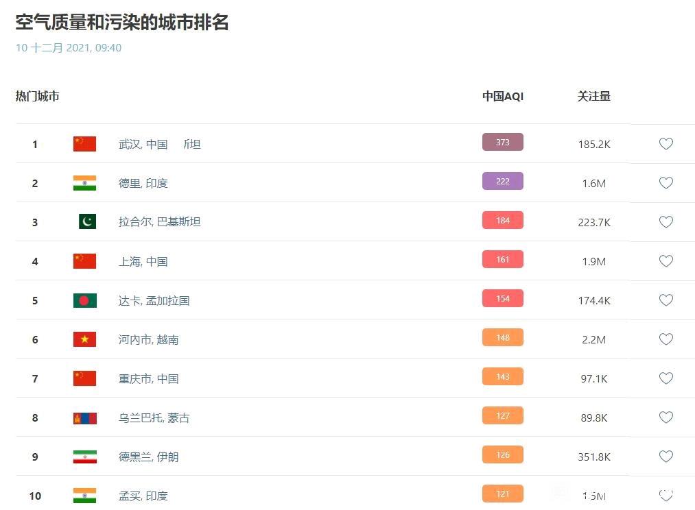This screenshot has height=510, width=695.
Task: Click the 热门城市 heading
Action: [x=37, y=96]
